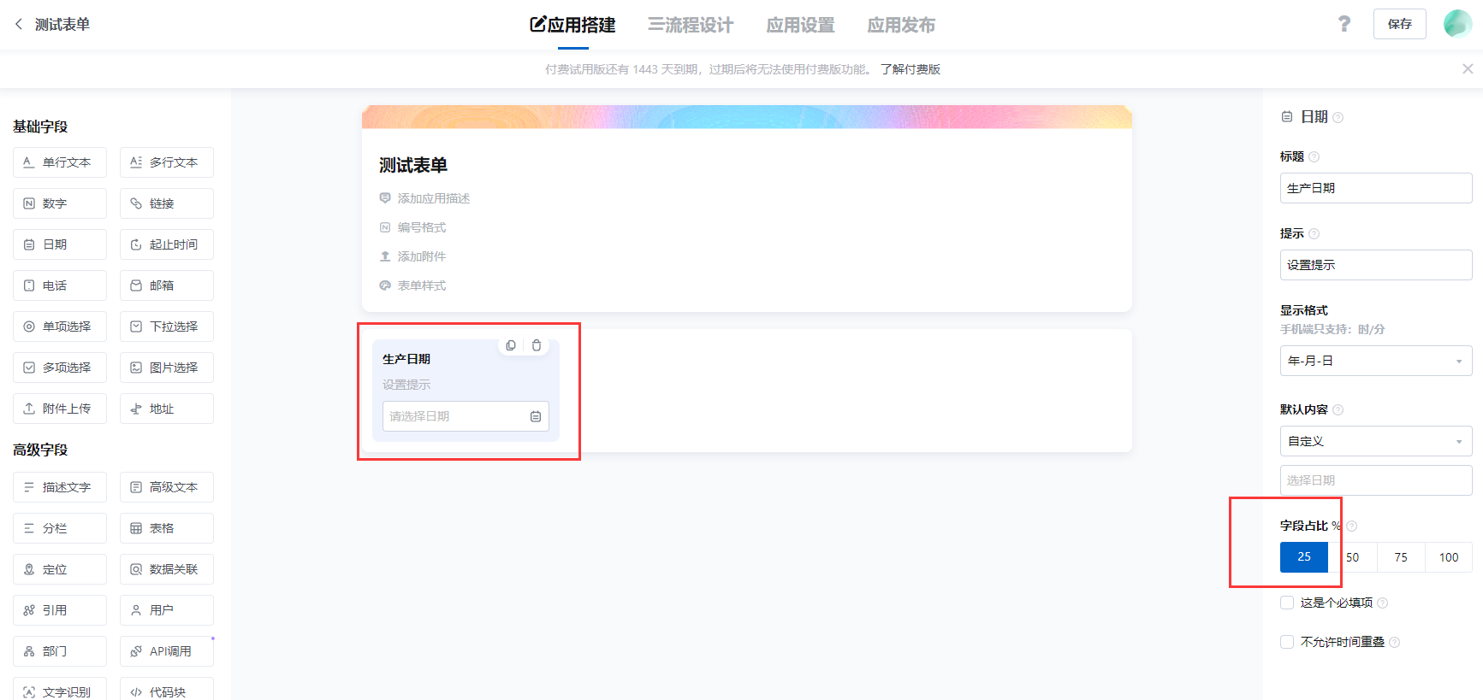Expand the 默认内容 自定义 dropdown
Image resolution: width=1483 pixels, height=700 pixels.
pos(1375,441)
